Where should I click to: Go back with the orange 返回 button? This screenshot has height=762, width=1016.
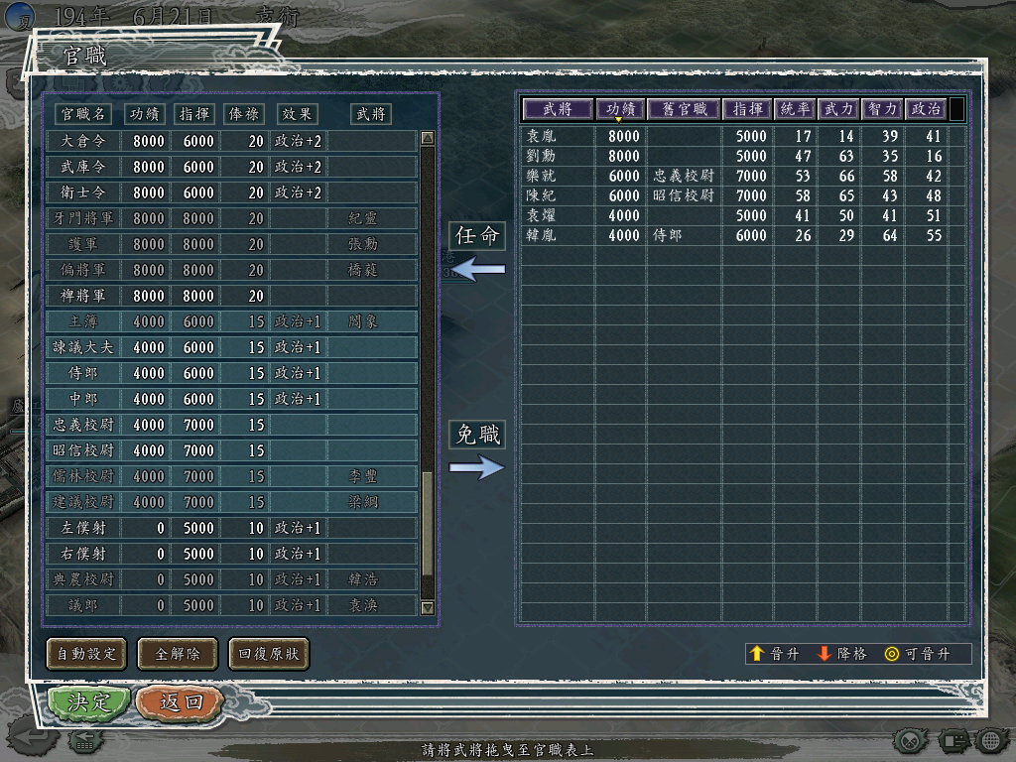[181, 702]
